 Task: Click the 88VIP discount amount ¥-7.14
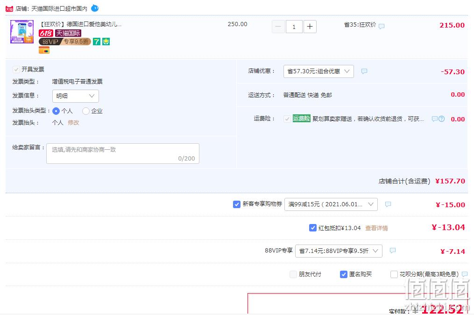[x=453, y=251]
